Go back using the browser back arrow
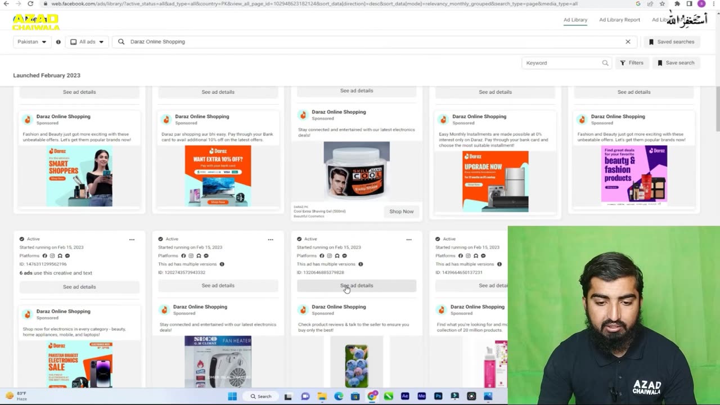The height and width of the screenshot is (405, 720). click(x=7, y=3)
